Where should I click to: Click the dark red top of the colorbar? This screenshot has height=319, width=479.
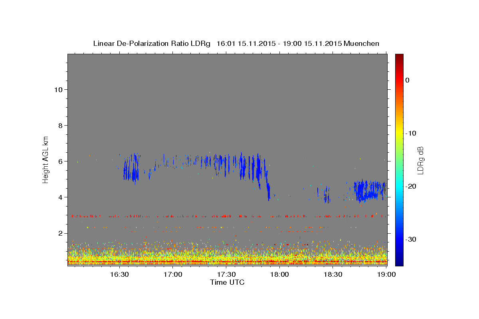[399, 58]
